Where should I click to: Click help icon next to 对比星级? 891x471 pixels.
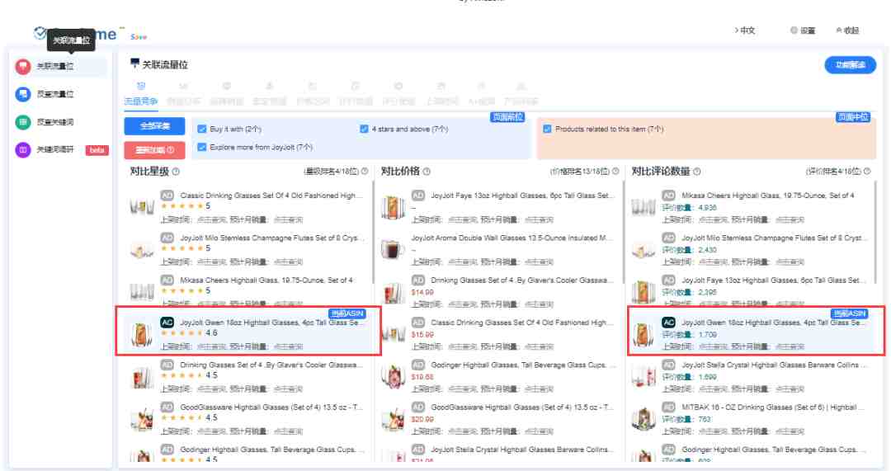point(176,172)
